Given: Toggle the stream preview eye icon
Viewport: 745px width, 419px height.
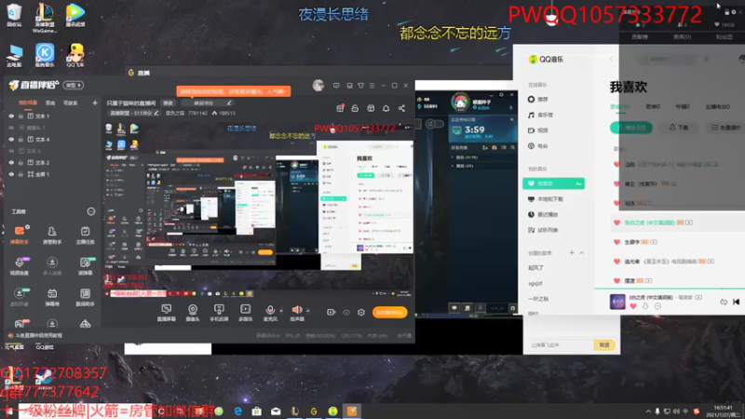Looking at the screenshot, I should coord(346,312).
